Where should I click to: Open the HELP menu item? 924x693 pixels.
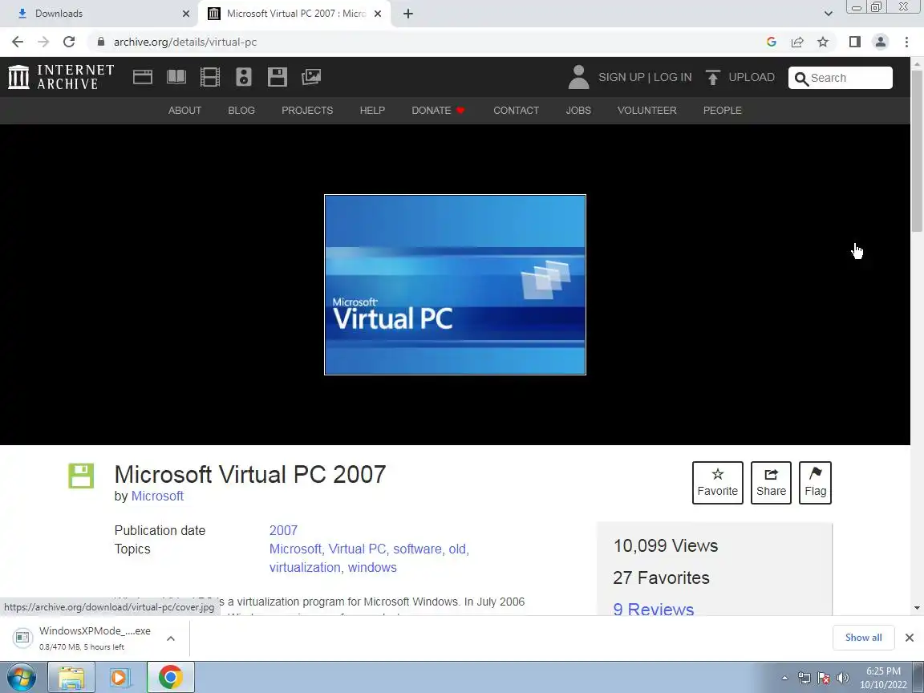pos(372,110)
